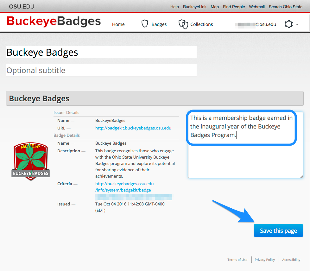310x271 pixels.
Task: Expand the dropdown arrow beside the gear
Action: click(x=297, y=24)
